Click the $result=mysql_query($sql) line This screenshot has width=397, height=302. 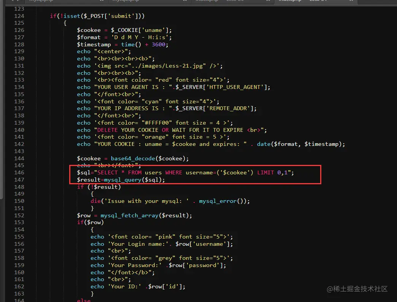(x=121, y=180)
